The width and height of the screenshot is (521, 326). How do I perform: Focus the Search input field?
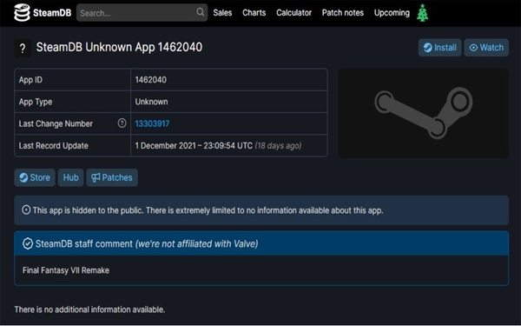tap(142, 13)
